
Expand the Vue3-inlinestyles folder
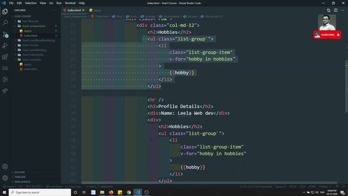pyautogui.click(x=35, y=55)
